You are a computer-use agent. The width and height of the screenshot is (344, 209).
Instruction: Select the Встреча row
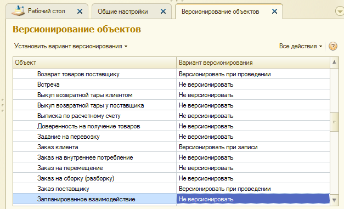pos(171,84)
